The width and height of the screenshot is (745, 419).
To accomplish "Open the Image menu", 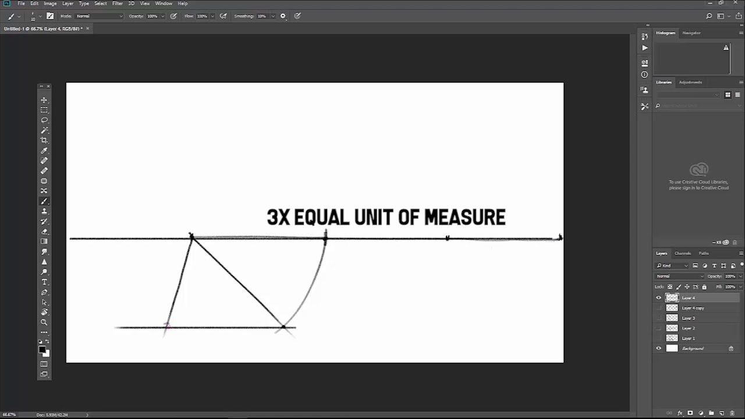I will [x=50, y=3].
